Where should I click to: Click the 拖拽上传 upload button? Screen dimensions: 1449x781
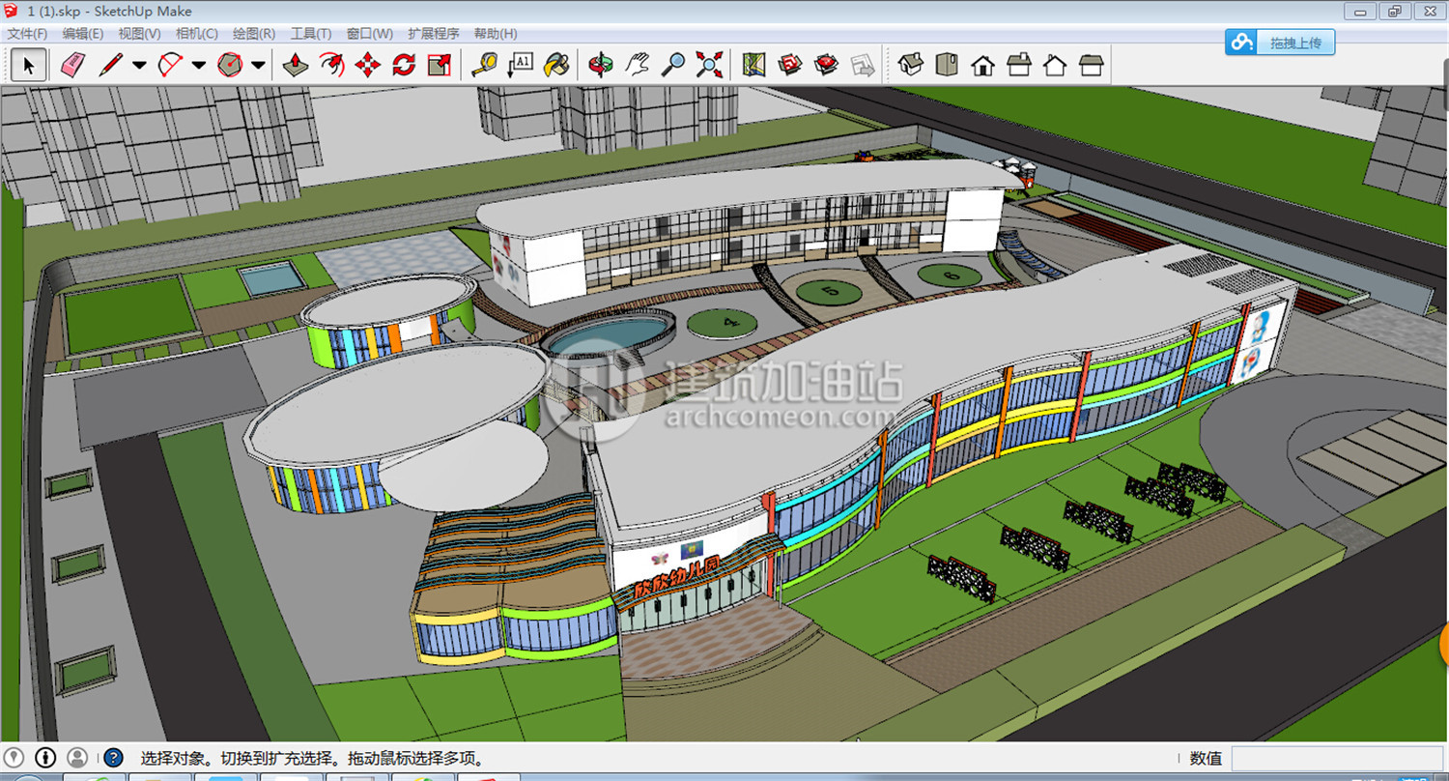click(1280, 43)
